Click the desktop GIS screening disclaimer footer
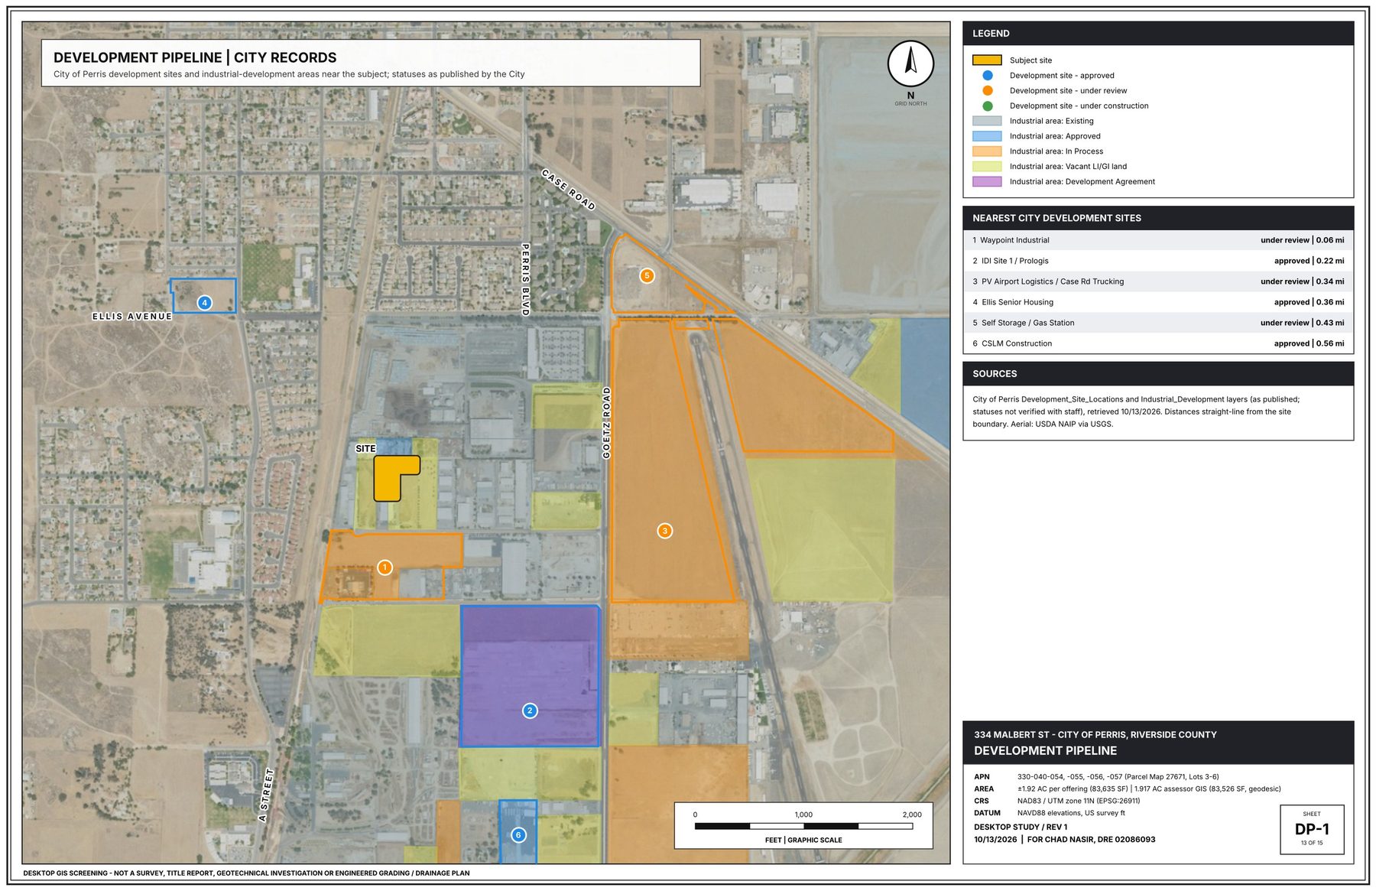The width and height of the screenshot is (1376, 891). (246, 873)
